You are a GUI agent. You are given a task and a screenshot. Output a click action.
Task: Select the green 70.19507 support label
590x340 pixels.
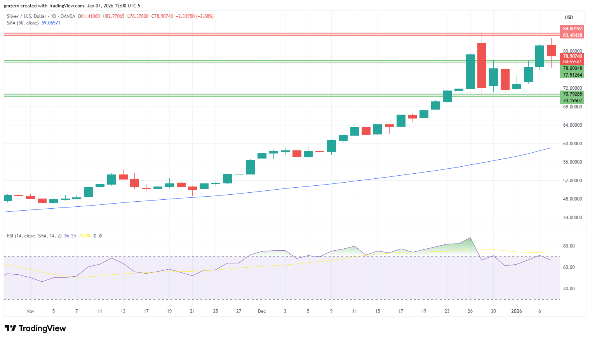point(573,101)
